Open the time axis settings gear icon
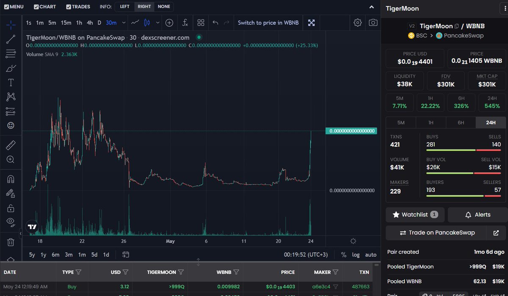The image size is (508, 296). tap(353, 241)
